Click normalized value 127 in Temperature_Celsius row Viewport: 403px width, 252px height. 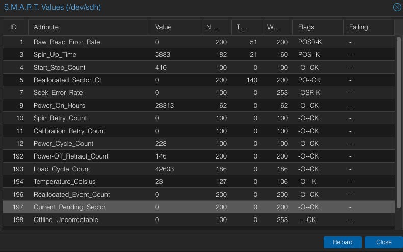(x=221, y=182)
